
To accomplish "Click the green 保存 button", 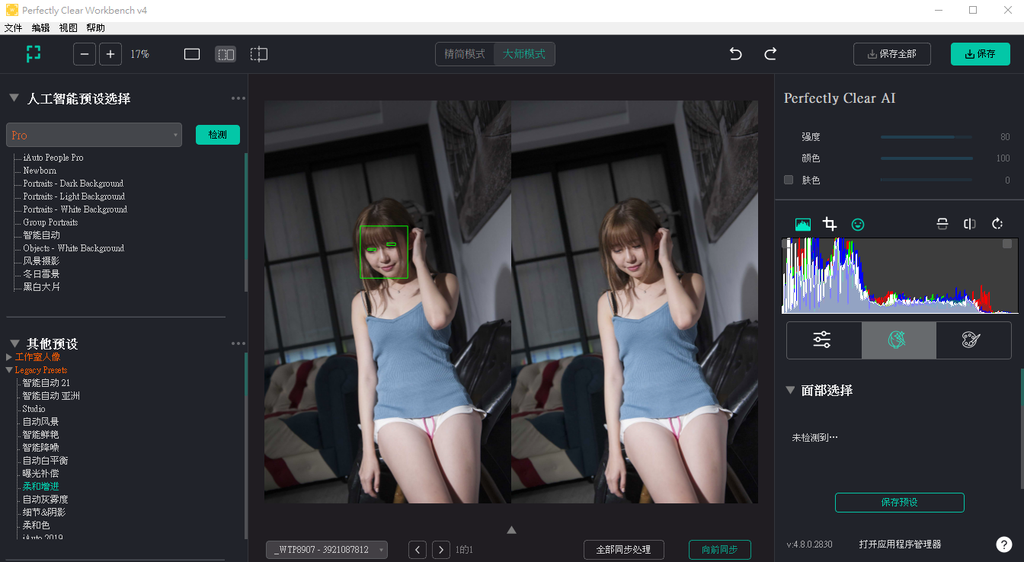I will coord(981,54).
